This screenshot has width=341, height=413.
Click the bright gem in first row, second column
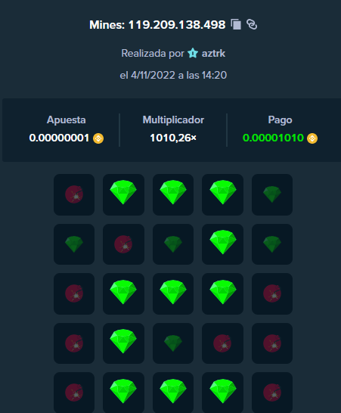point(123,194)
